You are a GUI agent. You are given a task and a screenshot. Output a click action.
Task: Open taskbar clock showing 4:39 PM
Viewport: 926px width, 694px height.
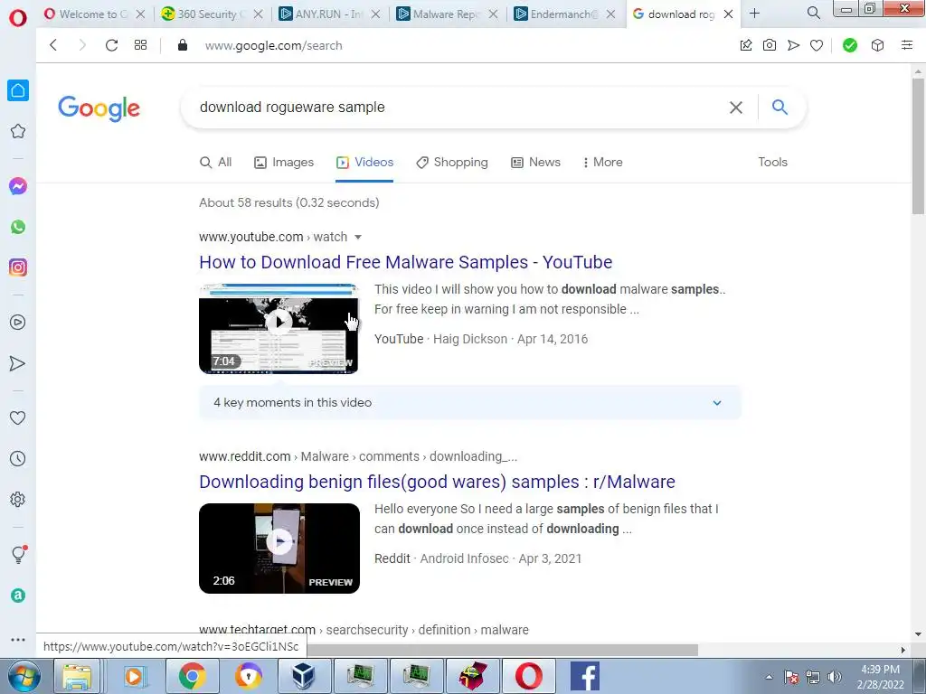coord(881,677)
